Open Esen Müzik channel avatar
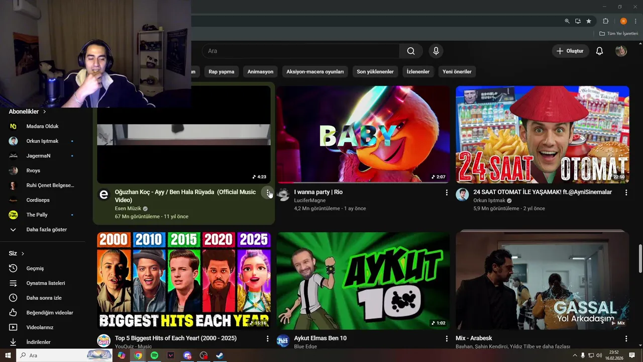 pos(104,195)
